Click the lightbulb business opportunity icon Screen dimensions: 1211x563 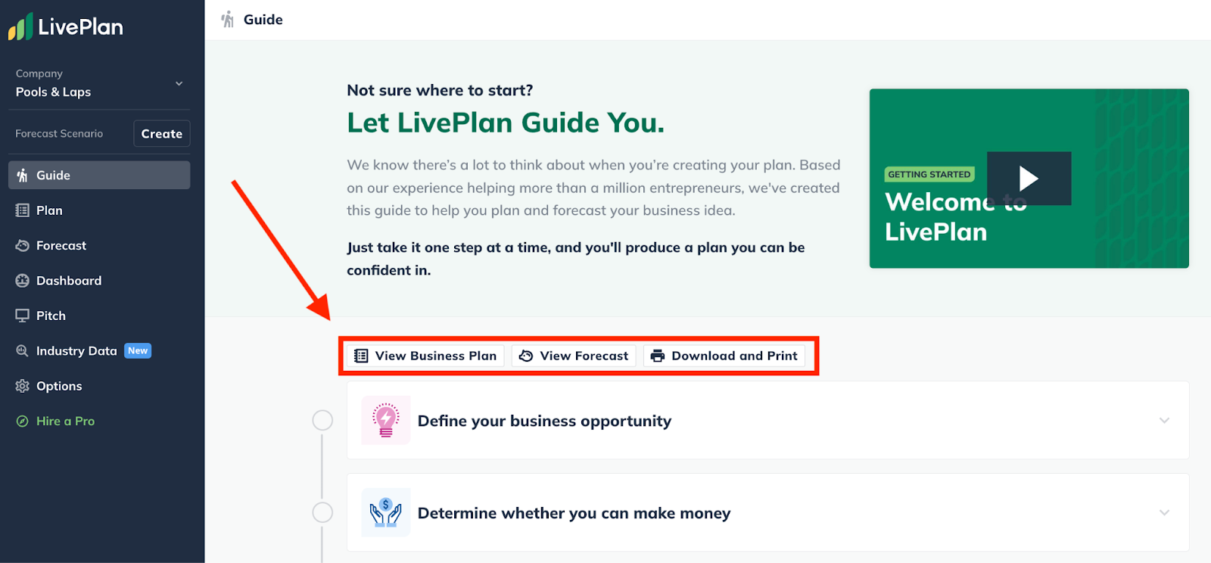click(x=386, y=420)
